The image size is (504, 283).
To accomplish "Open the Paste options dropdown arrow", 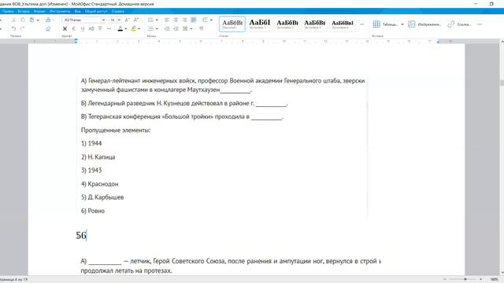I will 38,20.
